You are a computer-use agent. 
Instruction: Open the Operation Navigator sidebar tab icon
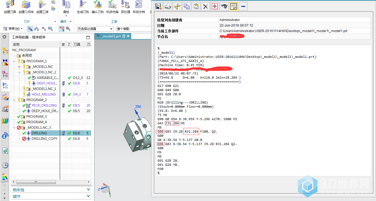5,86
